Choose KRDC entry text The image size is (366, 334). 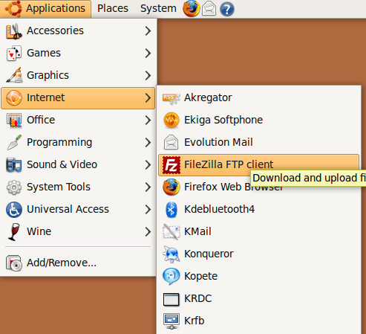[x=198, y=298]
